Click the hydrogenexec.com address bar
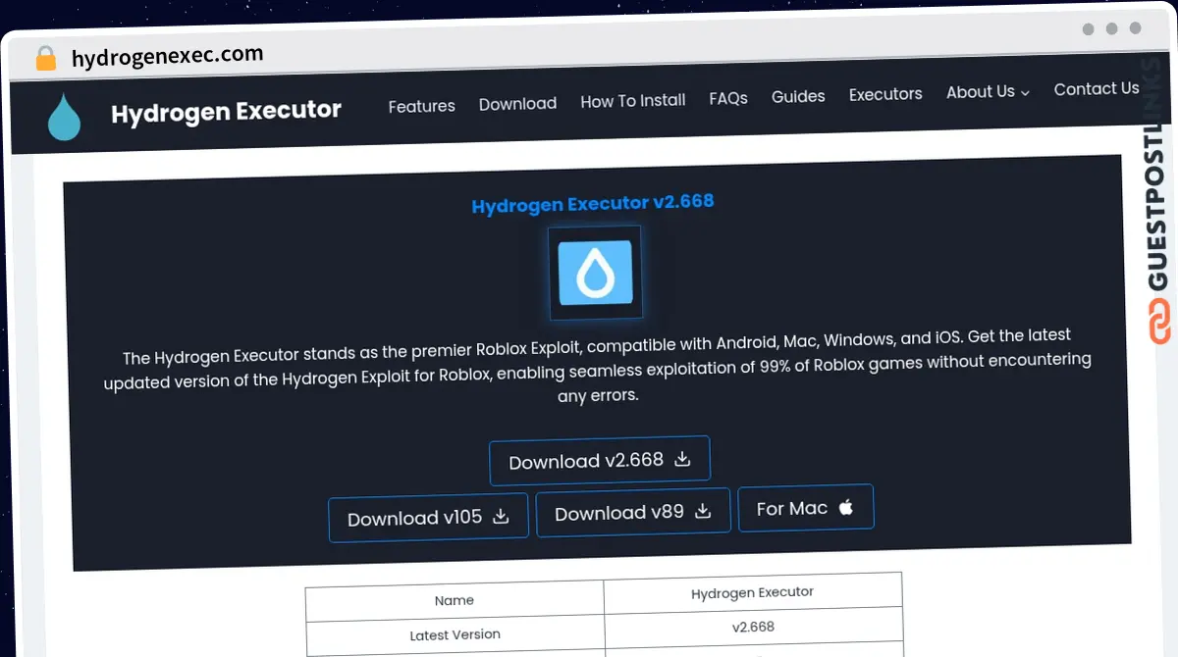 click(167, 57)
